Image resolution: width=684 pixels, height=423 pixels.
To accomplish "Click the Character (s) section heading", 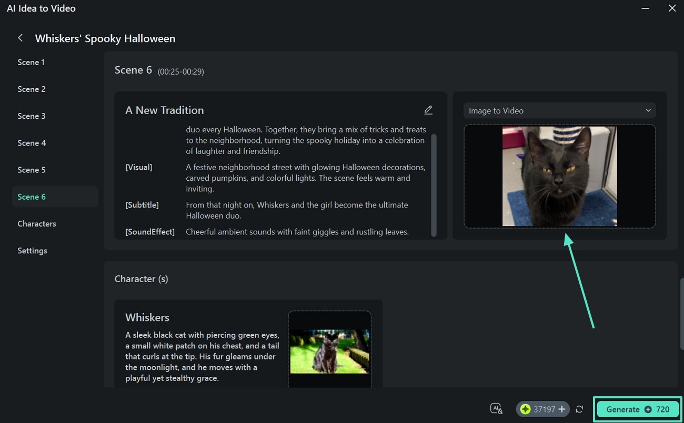I will pyautogui.click(x=142, y=279).
